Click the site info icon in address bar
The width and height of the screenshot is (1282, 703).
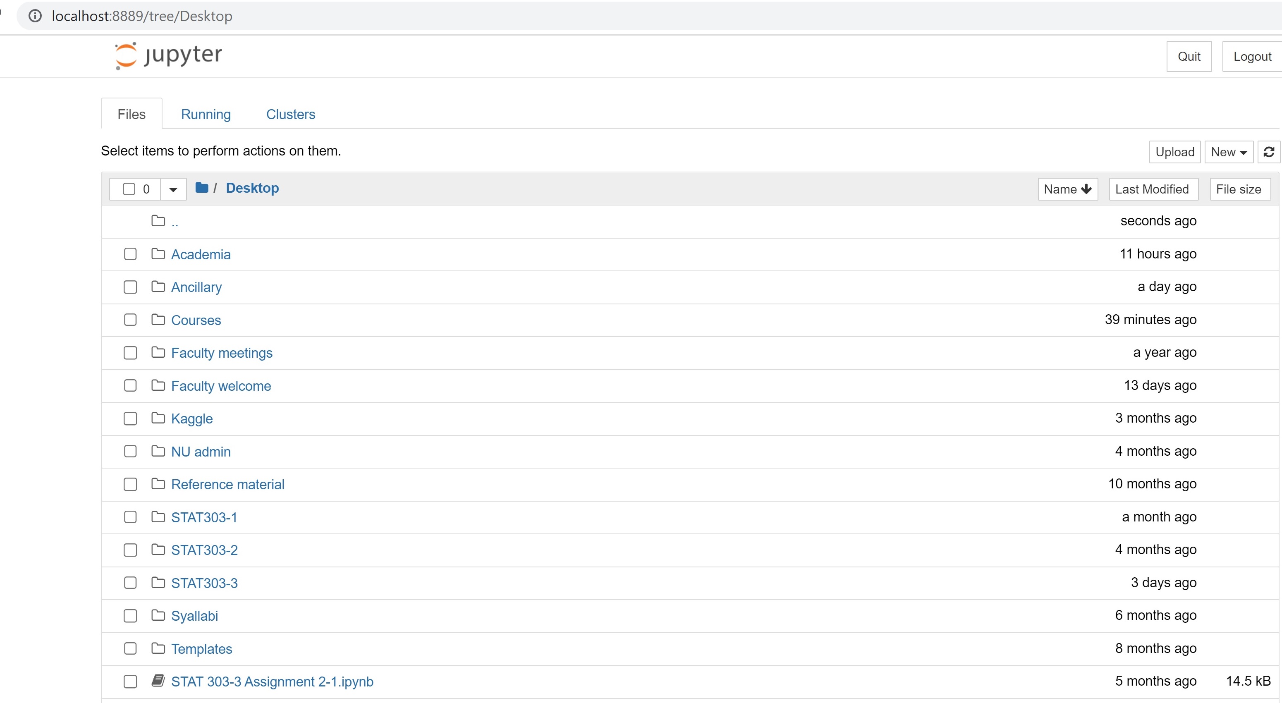pos(35,16)
